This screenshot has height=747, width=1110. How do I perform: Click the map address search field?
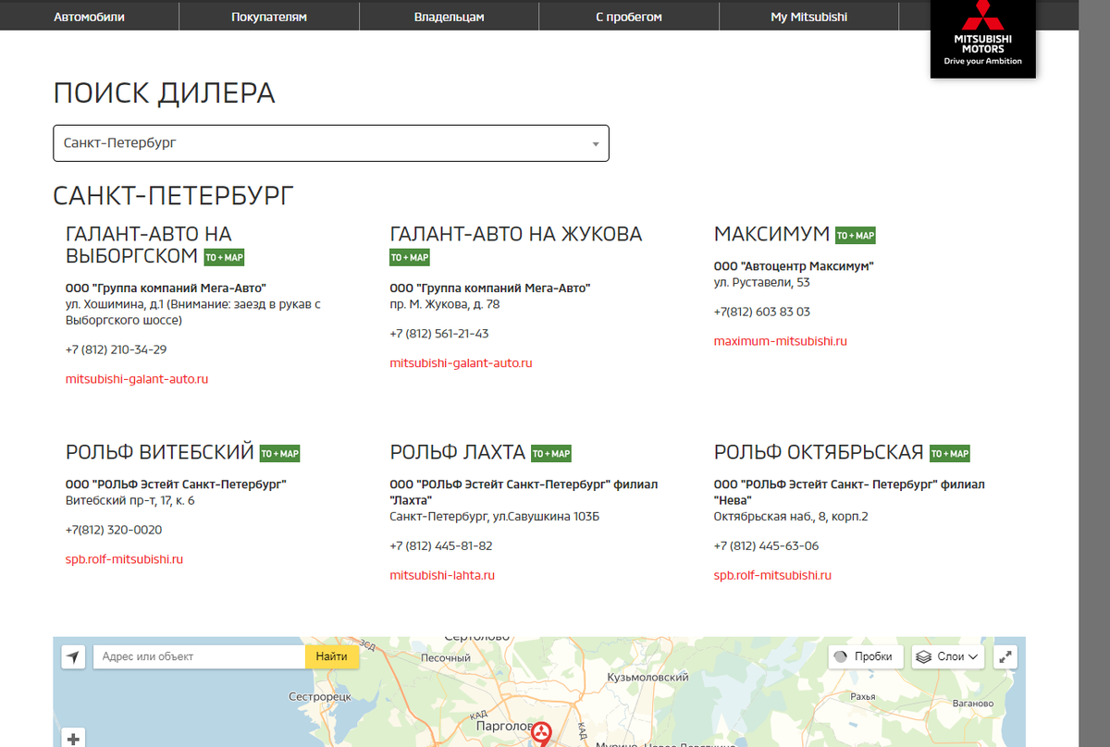coord(199,656)
